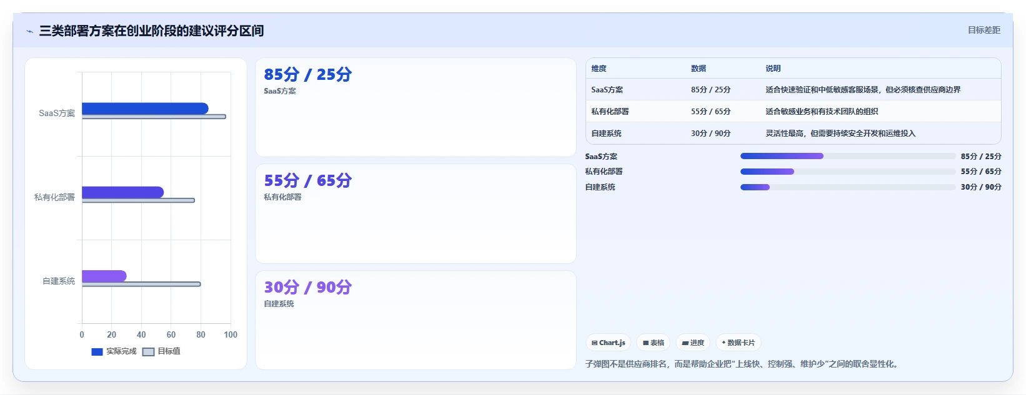Click the 私有化部署 label in progress list
This screenshot has width=1026, height=395.
pyautogui.click(x=604, y=172)
